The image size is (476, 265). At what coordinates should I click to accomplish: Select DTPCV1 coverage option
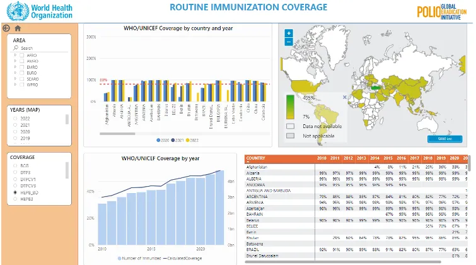pyautogui.click(x=15, y=179)
